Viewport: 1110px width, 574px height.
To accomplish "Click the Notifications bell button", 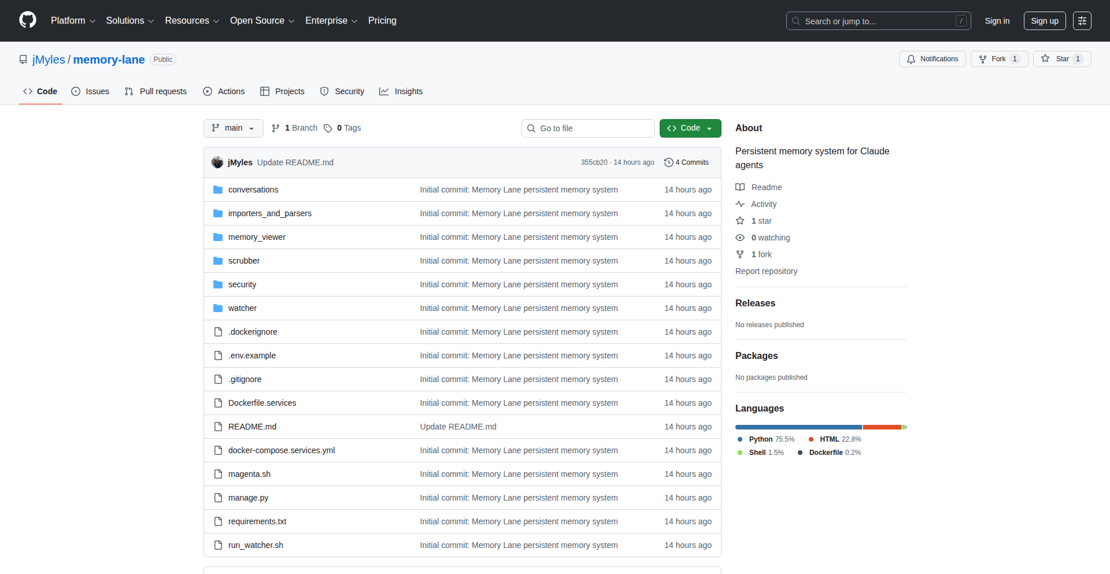I will point(932,59).
